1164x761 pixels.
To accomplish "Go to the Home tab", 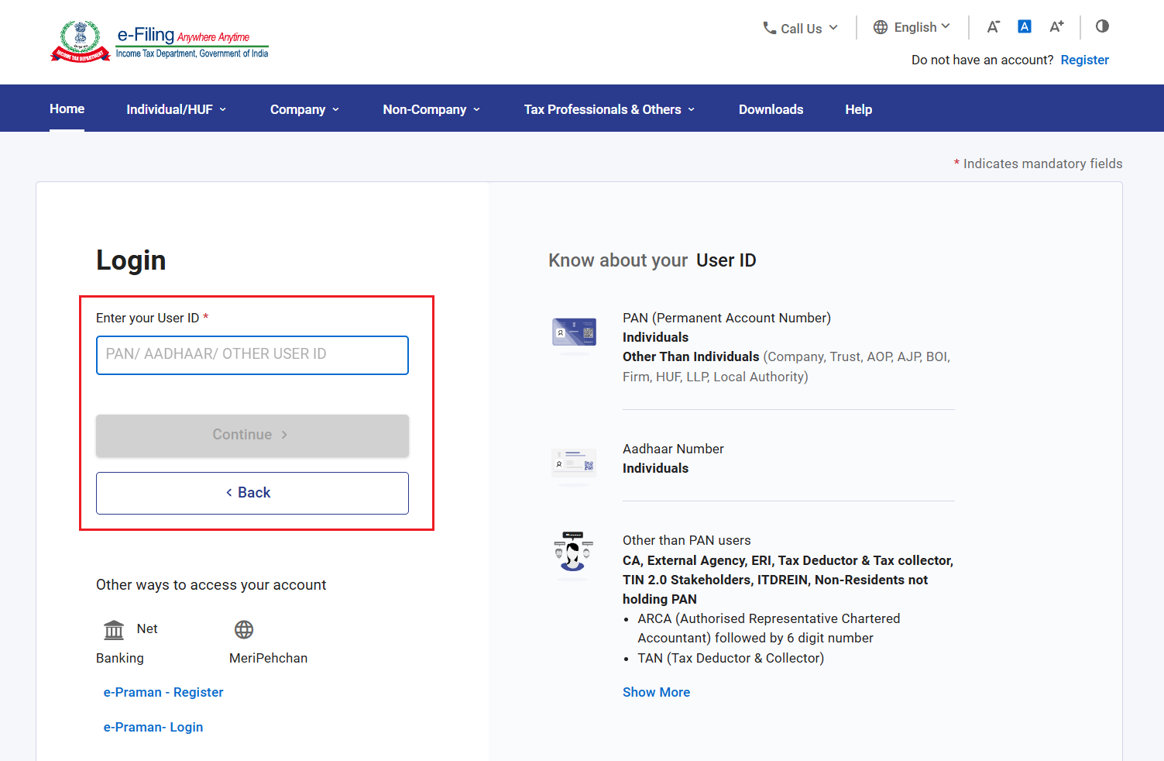I will pyautogui.click(x=67, y=108).
